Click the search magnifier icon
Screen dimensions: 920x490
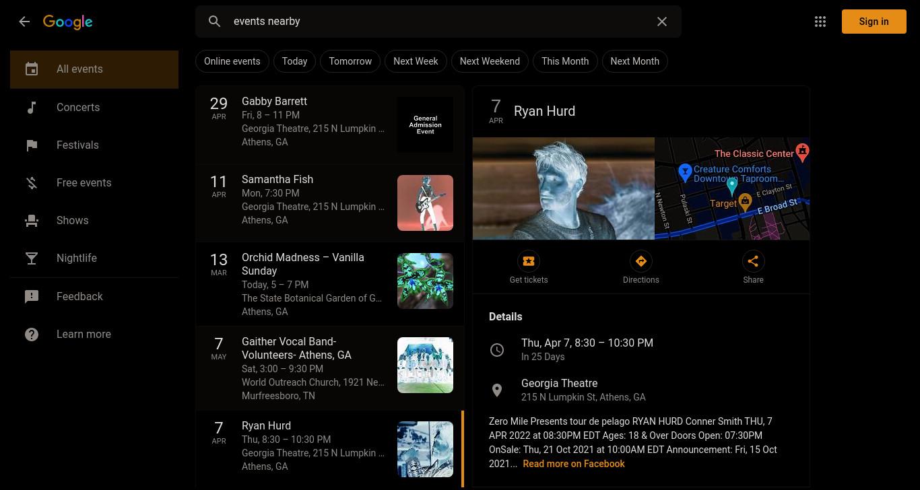pyautogui.click(x=214, y=22)
